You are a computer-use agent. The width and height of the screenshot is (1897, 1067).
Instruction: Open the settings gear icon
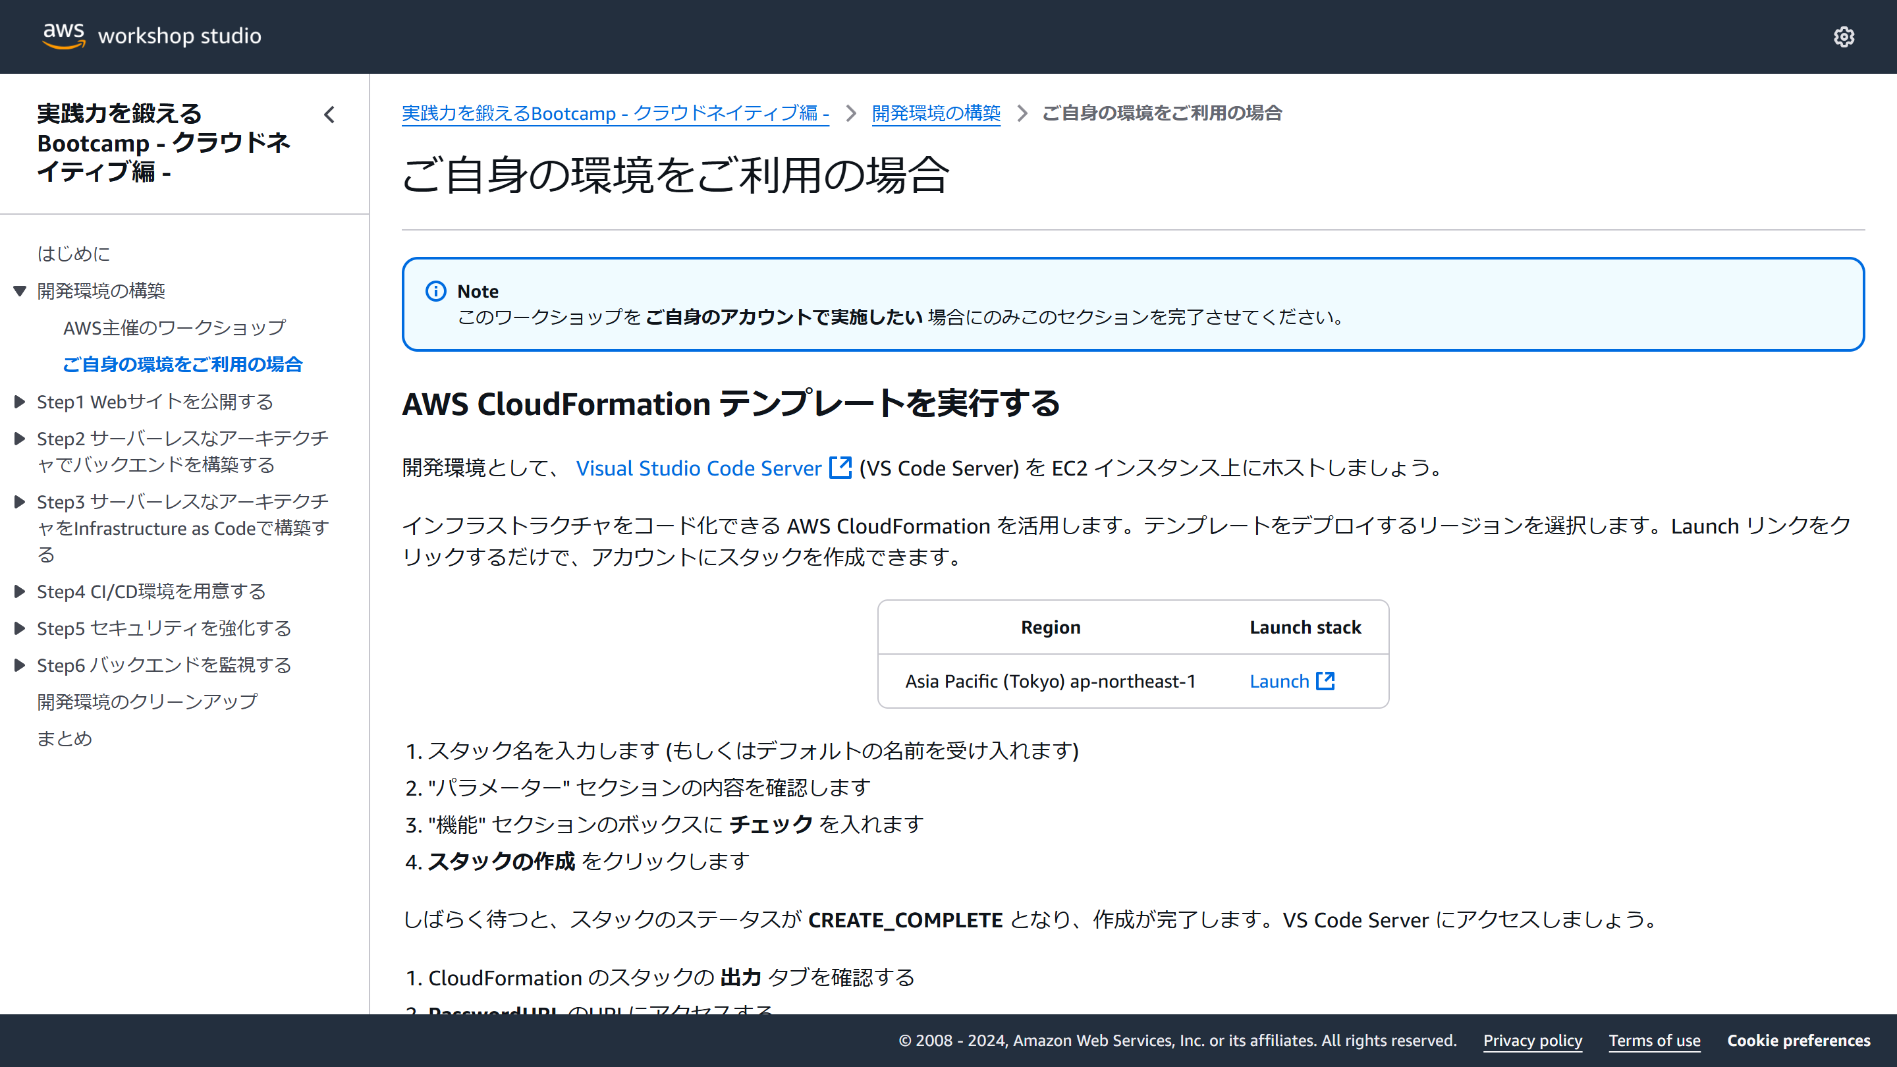point(1843,36)
